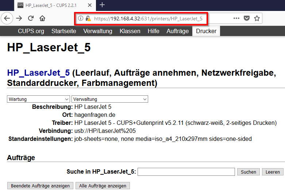The height and width of the screenshot is (194, 285).
Task: Go to the Startseite menu item
Action: tap(63, 31)
